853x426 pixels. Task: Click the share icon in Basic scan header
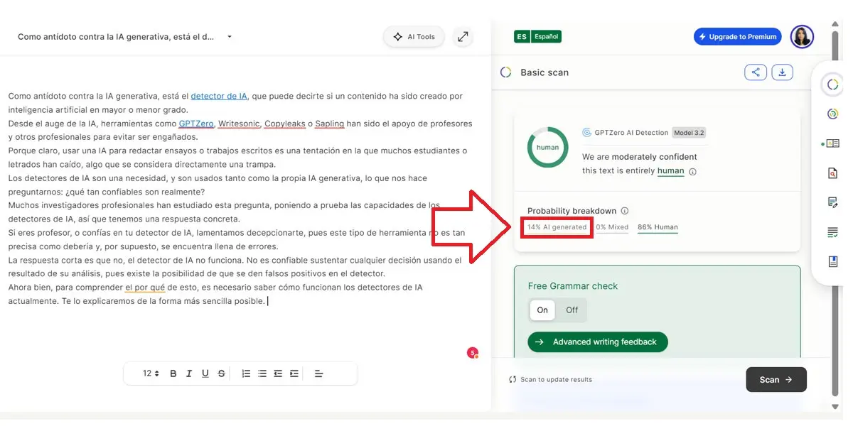[756, 72]
